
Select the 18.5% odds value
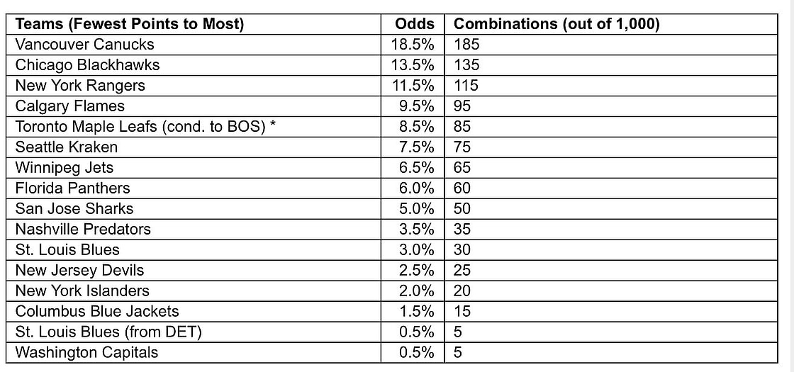tap(413, 45)
